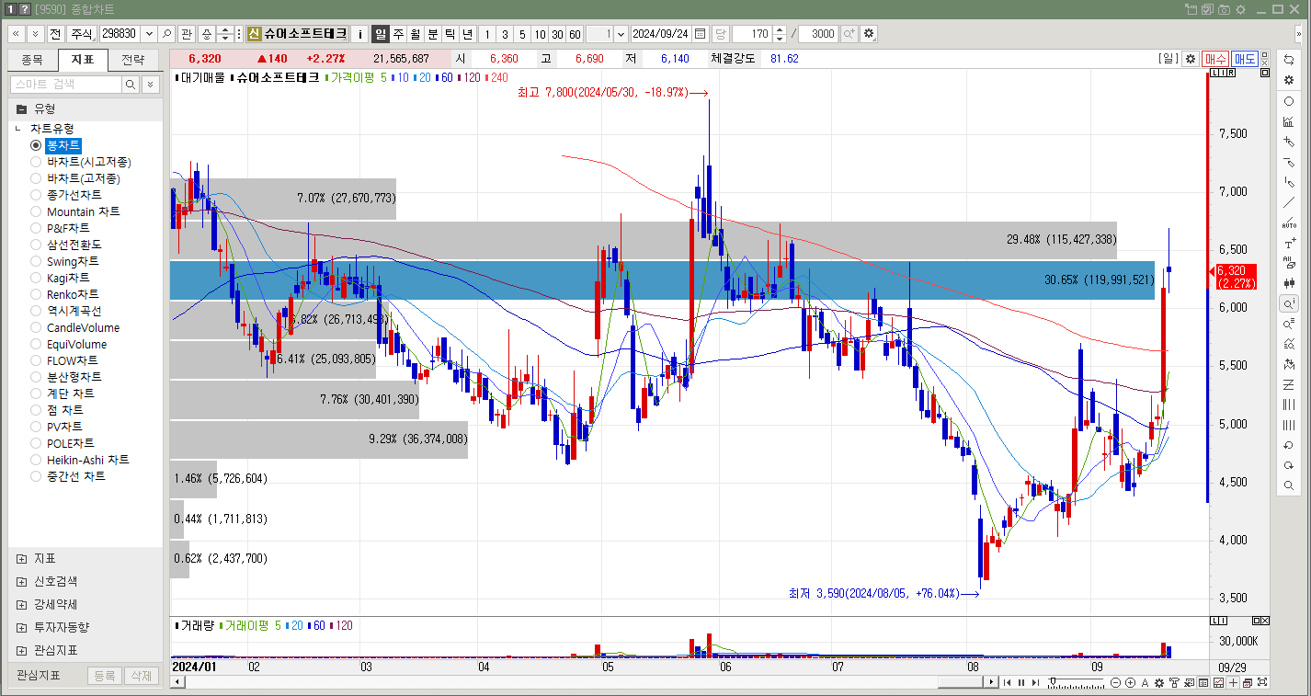Click the text size 'A' icon in bottom toolbar
Viewport: 1311px width, 696px height.
tap(1145, 682)
